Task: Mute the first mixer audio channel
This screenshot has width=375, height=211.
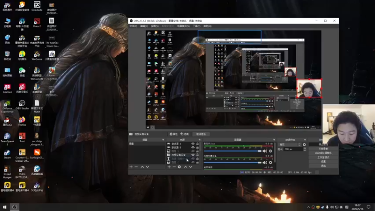Action: [x=265, y=151]
